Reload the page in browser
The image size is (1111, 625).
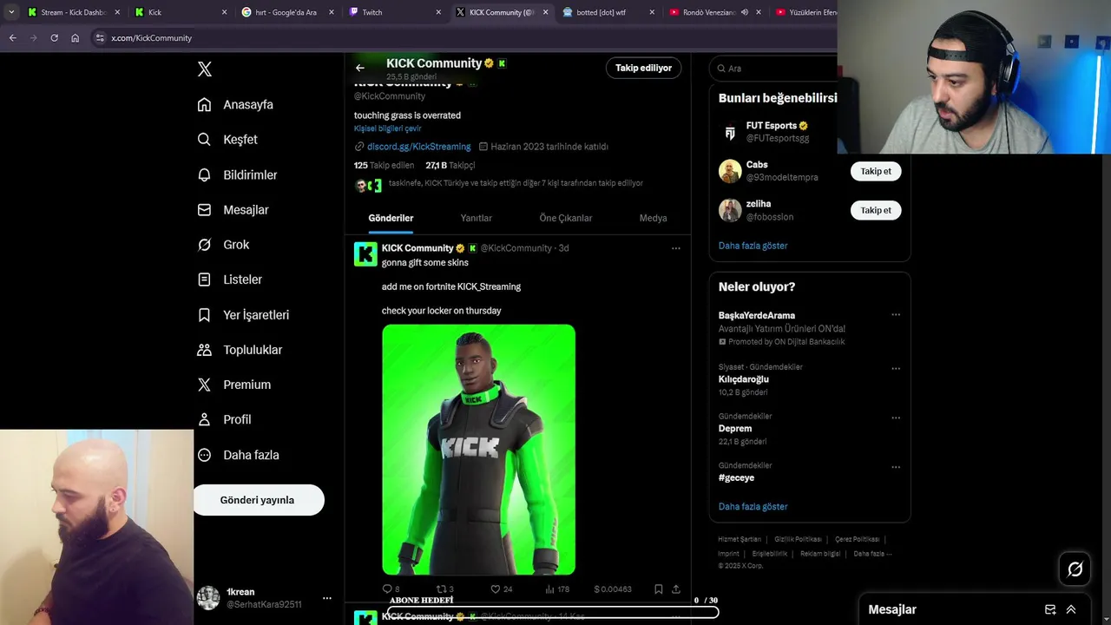[54, 38]
